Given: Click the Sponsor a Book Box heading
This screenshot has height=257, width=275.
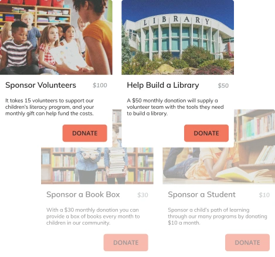Looking at the screenshot, I should click(83, 194).
